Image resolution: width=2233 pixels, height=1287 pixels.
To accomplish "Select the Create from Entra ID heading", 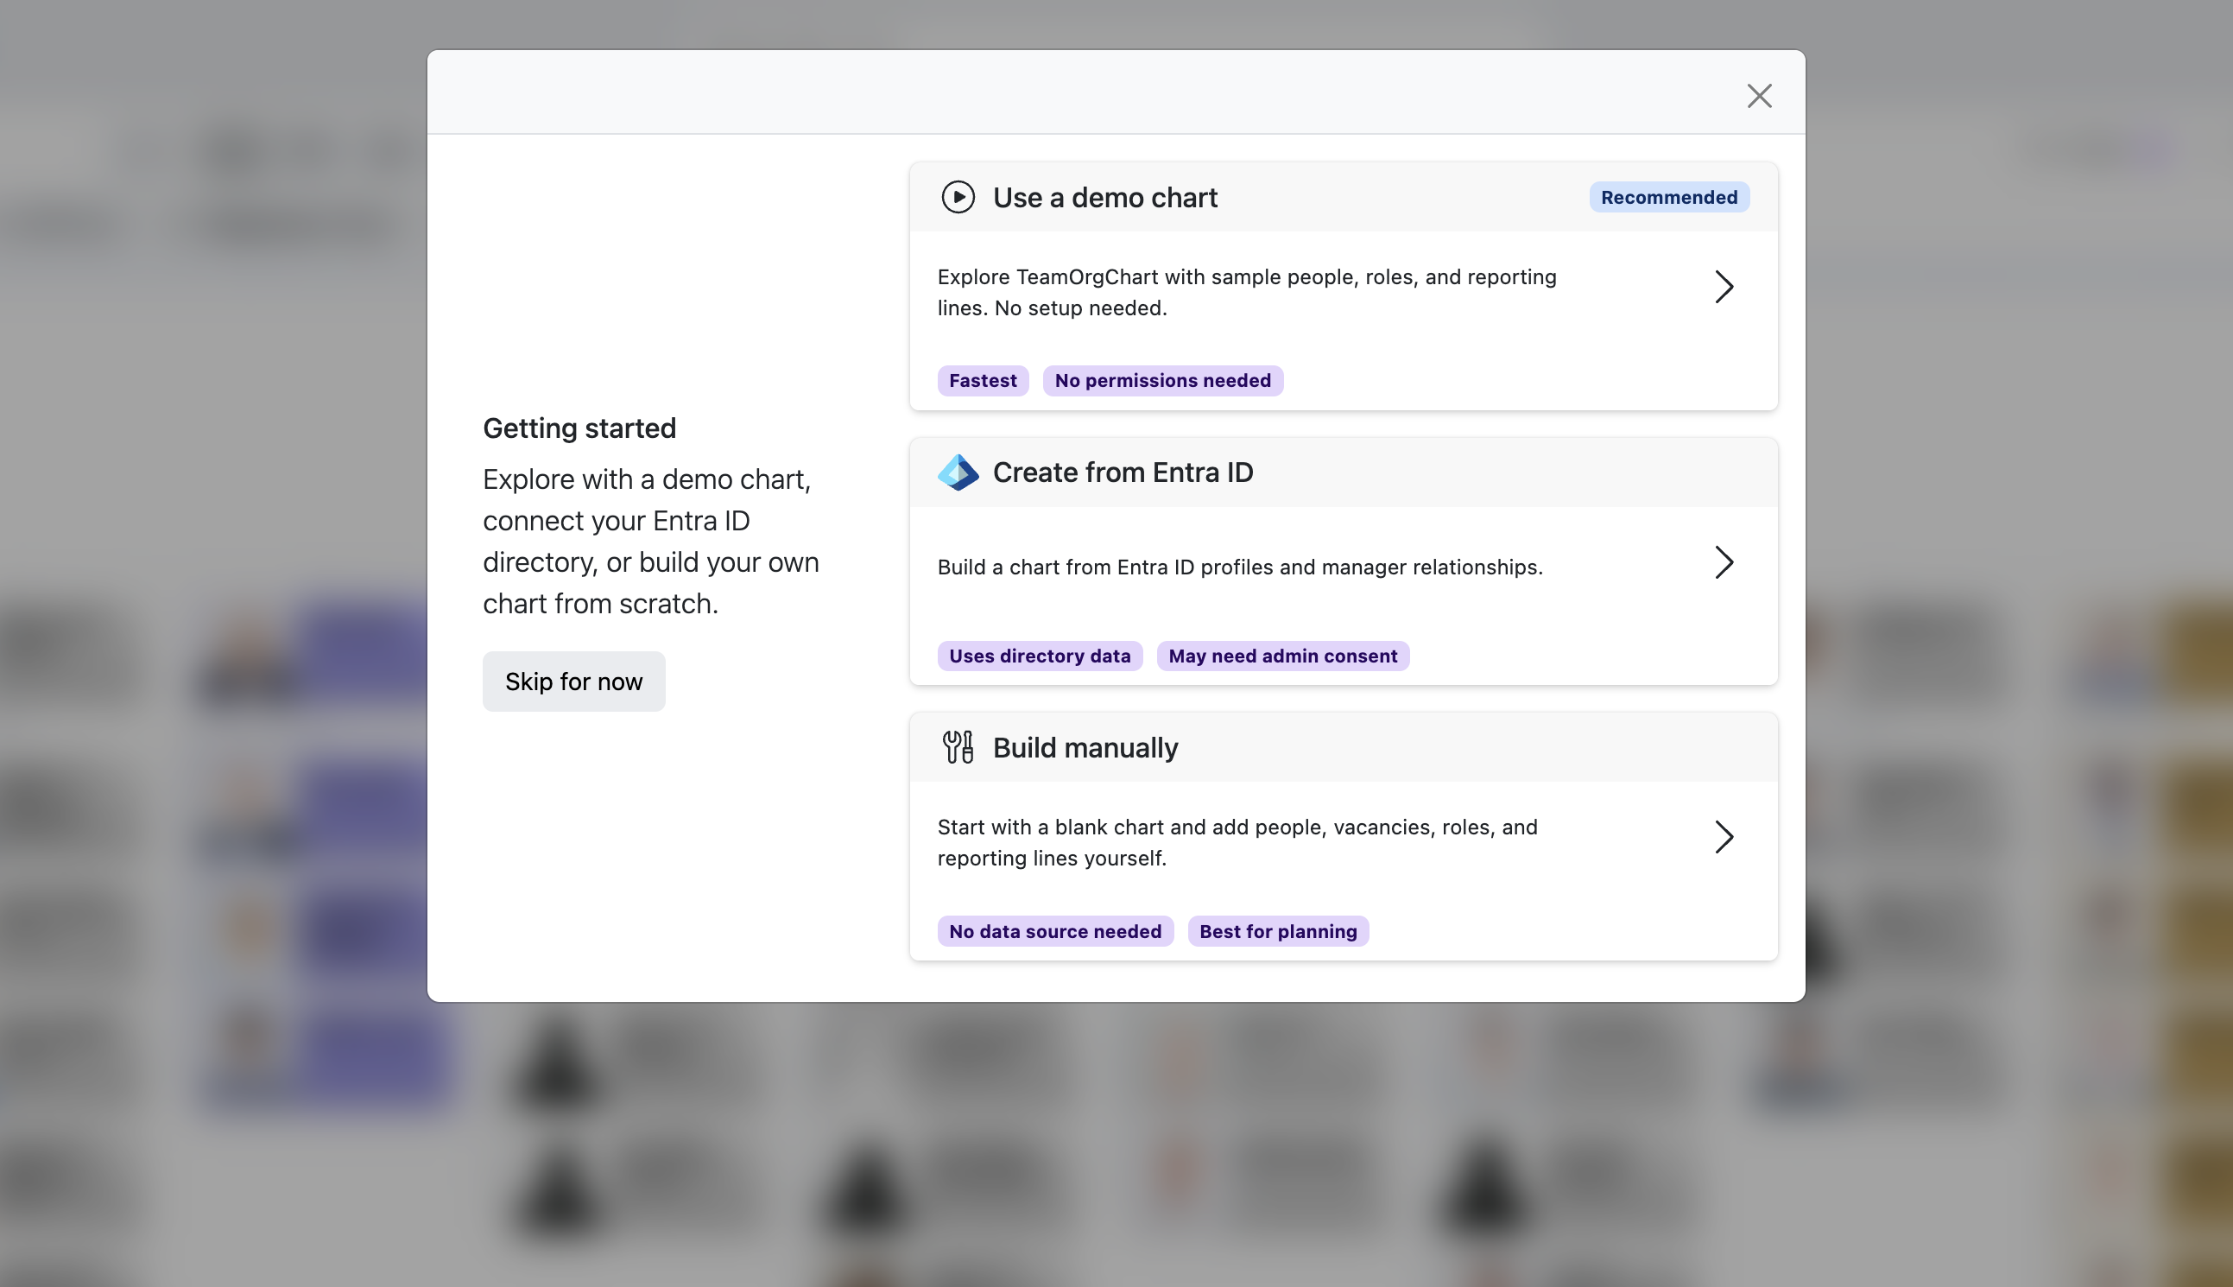I will click(x=1123, y=472).
